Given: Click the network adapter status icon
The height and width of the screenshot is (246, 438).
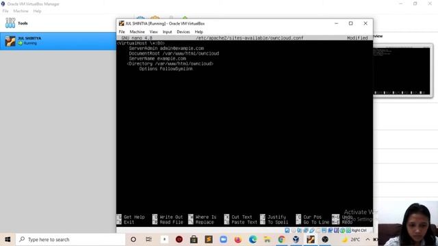Looking at the screenshot, I should [305, 230].
